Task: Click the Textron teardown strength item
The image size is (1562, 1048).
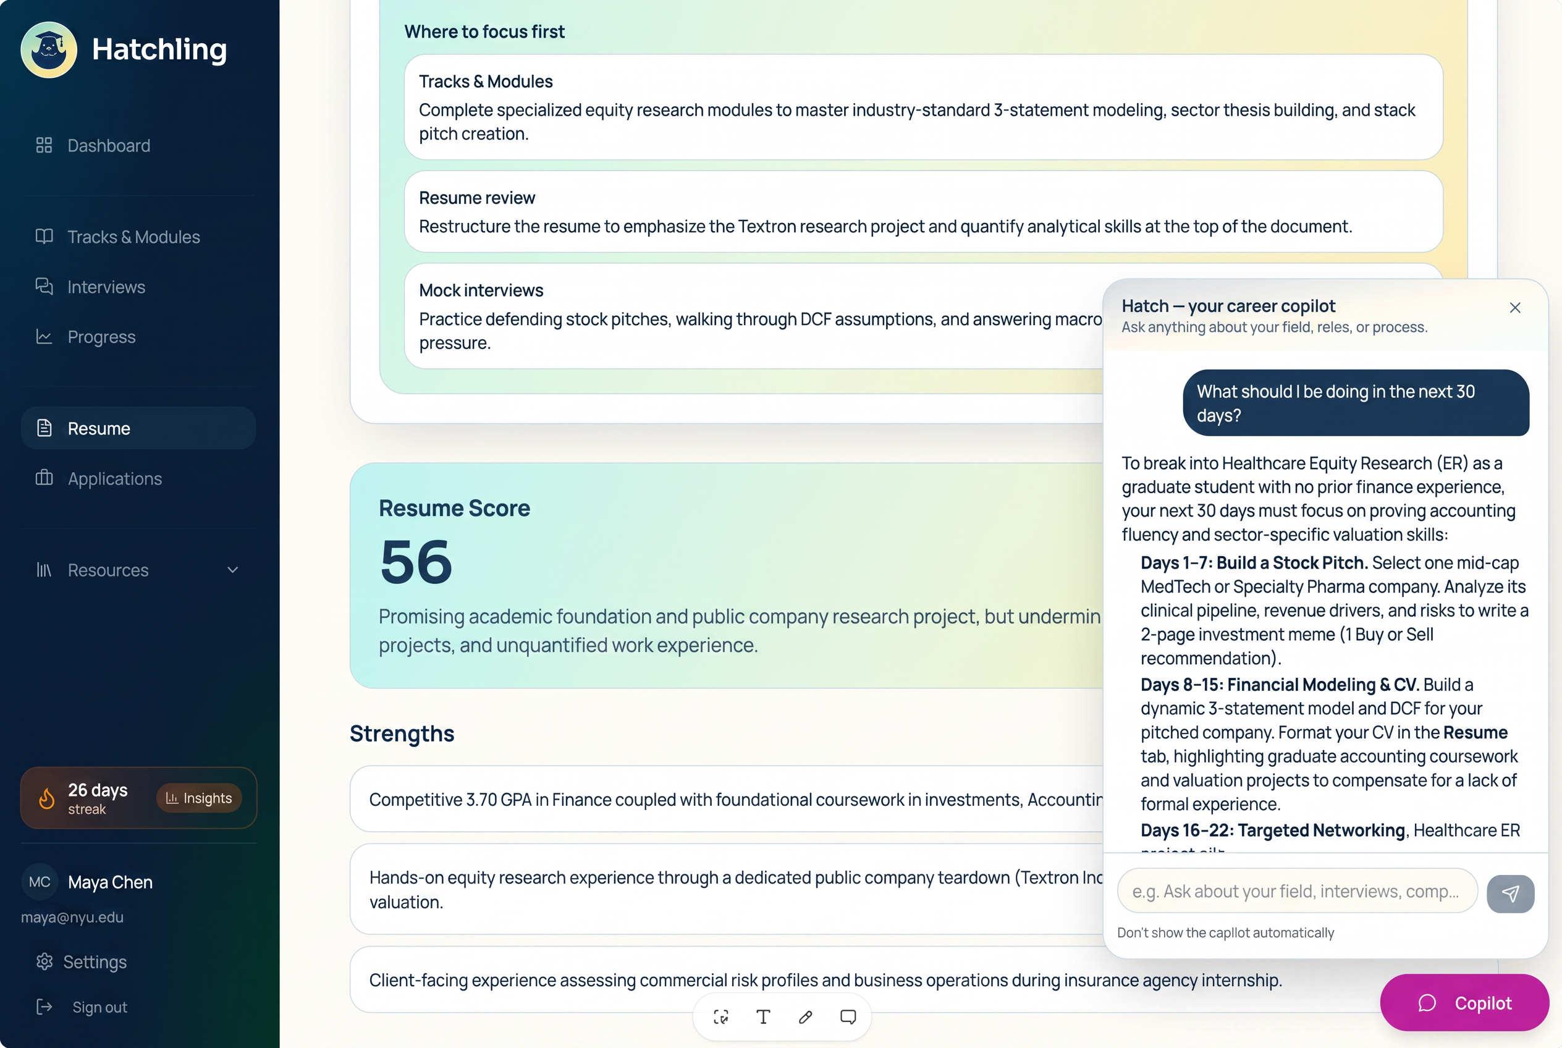Action: 727,889
